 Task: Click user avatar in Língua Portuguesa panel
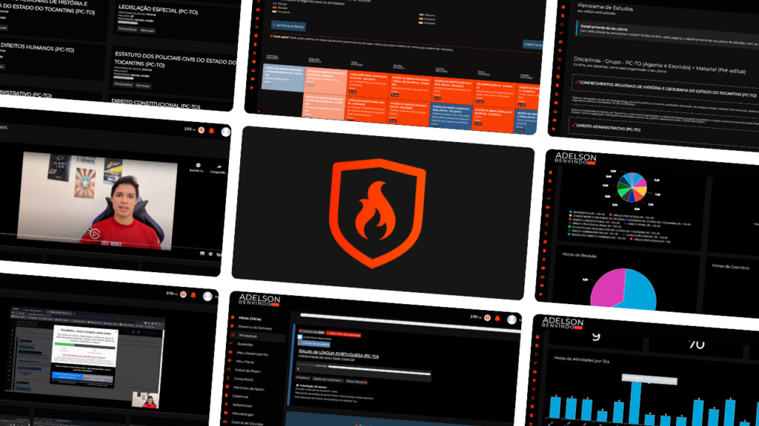(511, 319)
